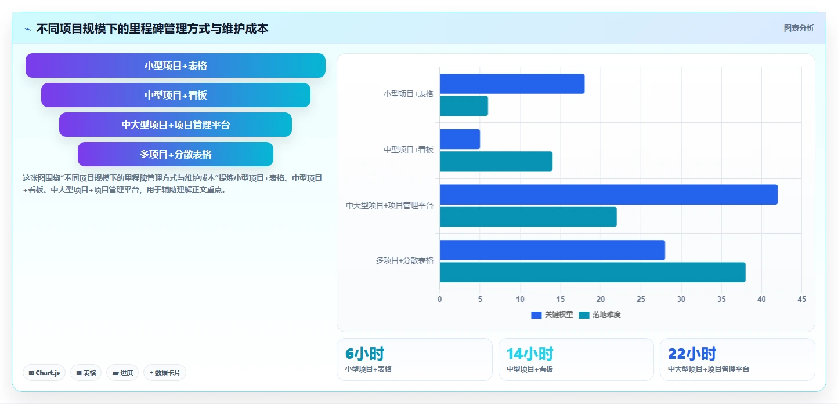This screenshot has width=838, height=404.
Task: Click the 中大型项目+项目管理平台 caption under 22小时
Action: click(x=709, y=369)
